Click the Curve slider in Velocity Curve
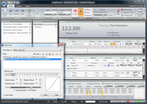147x104 pixels. pyautogui.click(x=25, y=87)
